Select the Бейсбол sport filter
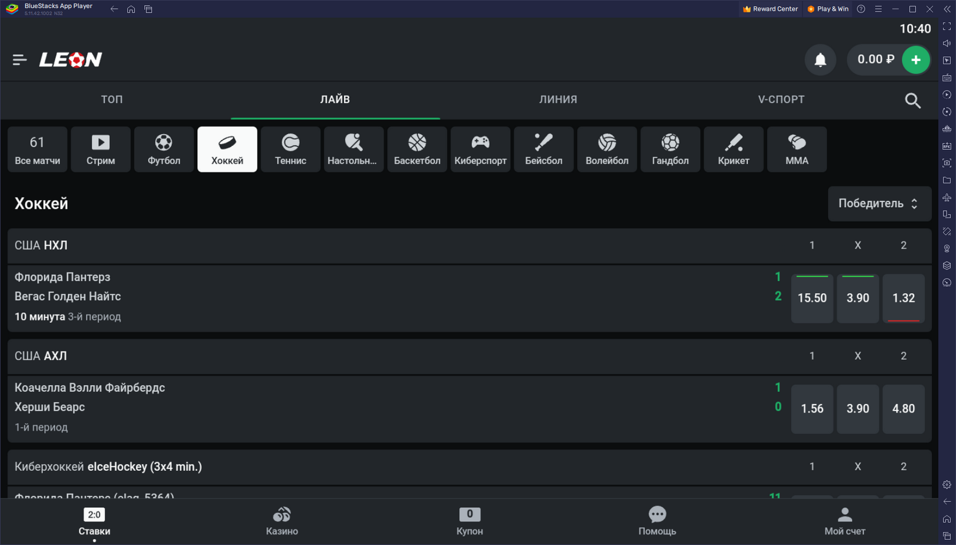Image resolution: width=956 pixels, height=545 pixels. (x=544, y=149)
